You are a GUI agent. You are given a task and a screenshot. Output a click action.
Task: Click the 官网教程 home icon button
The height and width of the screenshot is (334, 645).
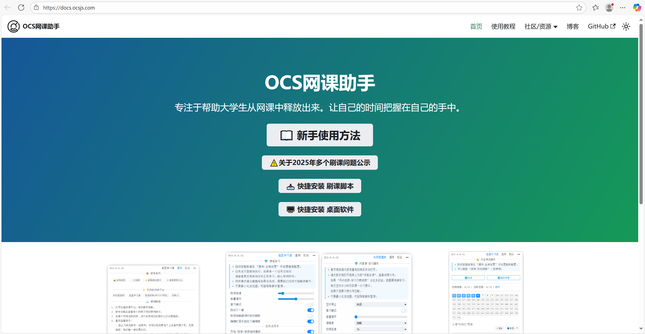coord(119,280)
